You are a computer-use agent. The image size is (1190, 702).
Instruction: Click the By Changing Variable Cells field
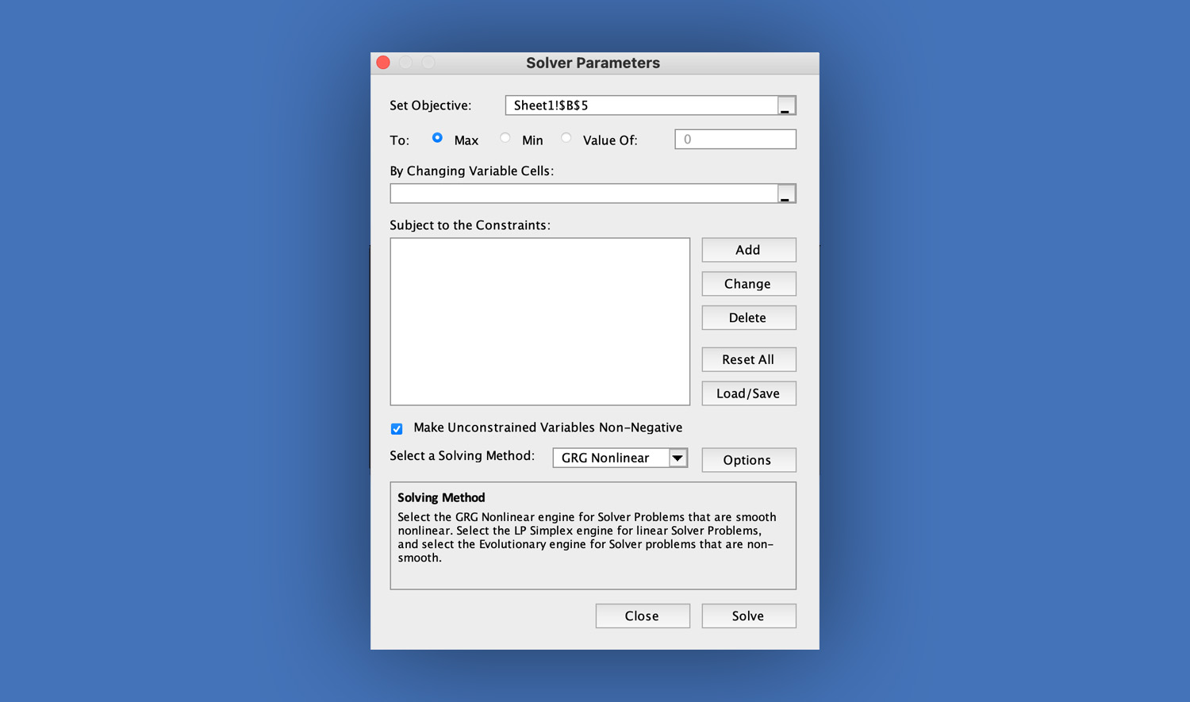click(583, 194)
